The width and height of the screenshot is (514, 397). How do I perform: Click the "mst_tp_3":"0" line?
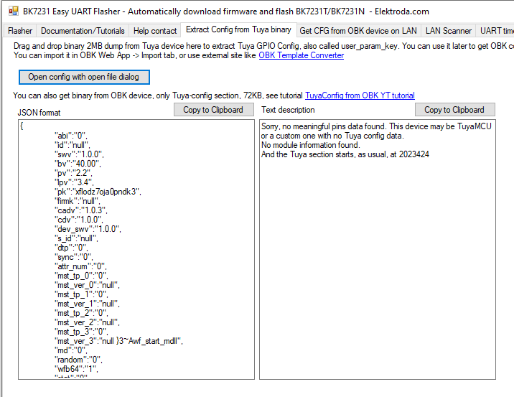pyautogui.click(x=81, y=332)
